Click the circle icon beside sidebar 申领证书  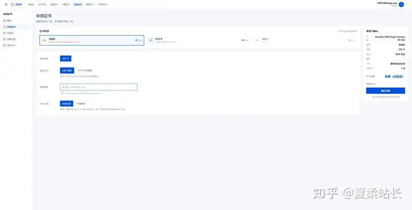[x=5, y=27]
